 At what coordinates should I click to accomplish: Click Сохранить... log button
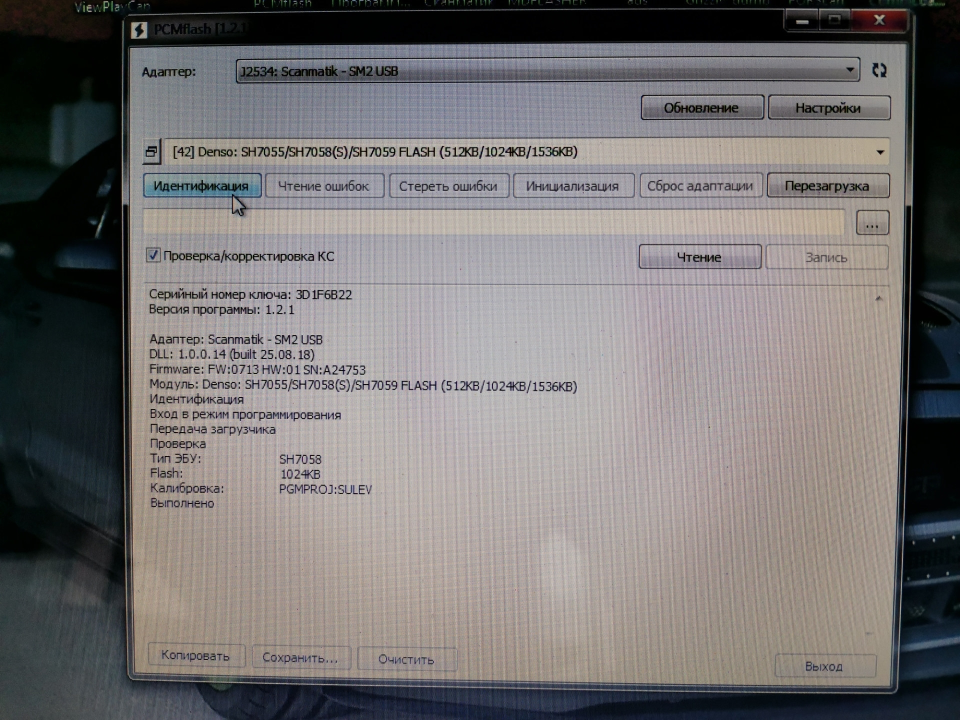(301, 657)
